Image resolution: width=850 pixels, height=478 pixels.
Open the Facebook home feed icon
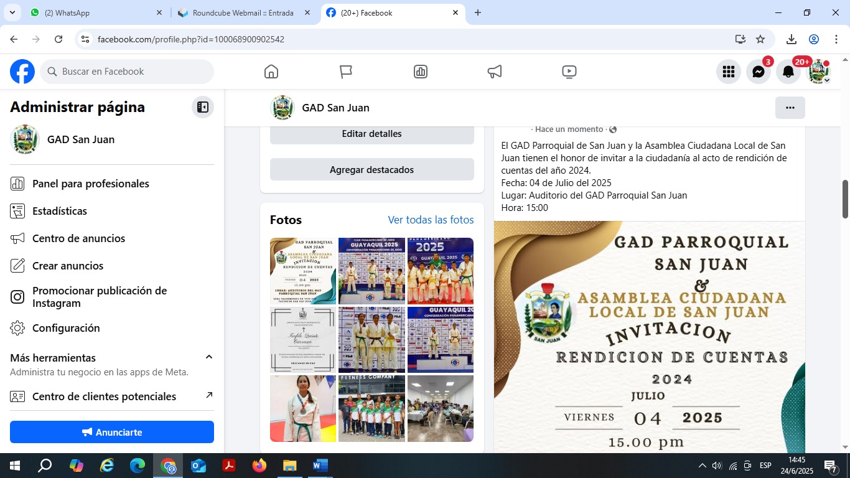point(271,72)
